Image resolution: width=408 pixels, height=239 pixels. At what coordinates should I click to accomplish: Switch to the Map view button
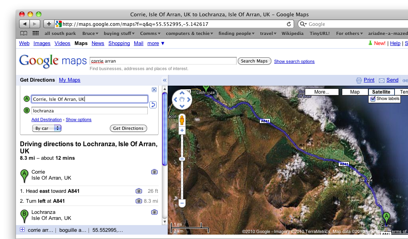tap(355, 92)
